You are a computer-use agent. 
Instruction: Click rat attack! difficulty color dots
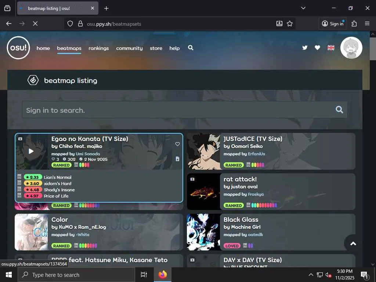[264, 205]
